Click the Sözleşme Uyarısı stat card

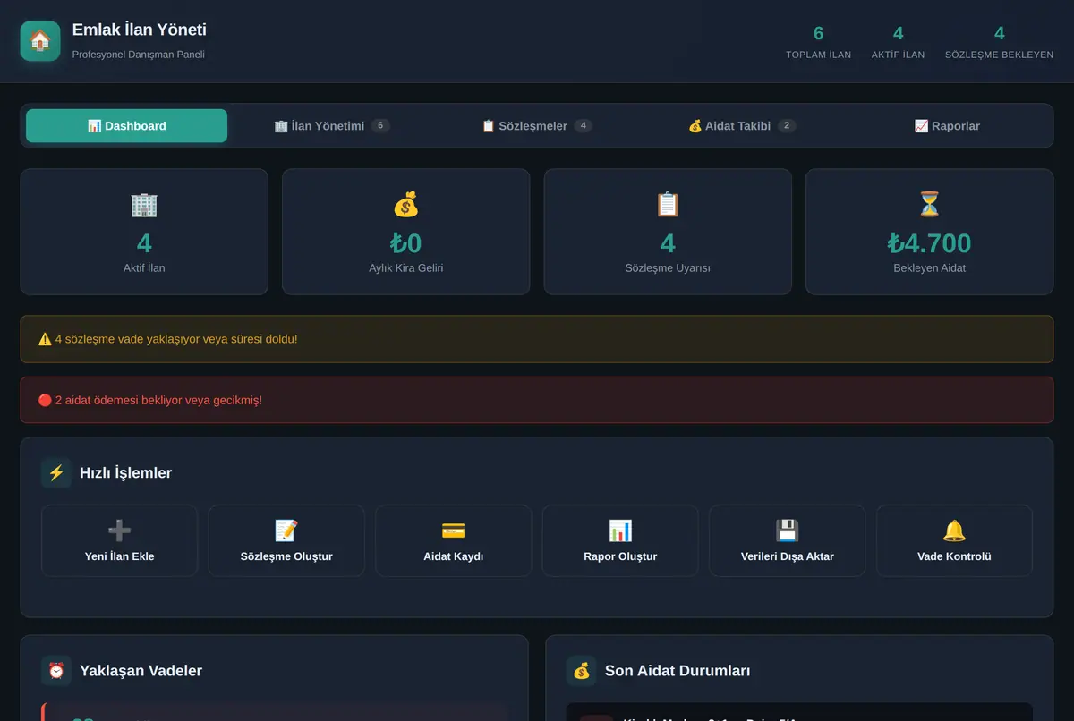(668, 232)
